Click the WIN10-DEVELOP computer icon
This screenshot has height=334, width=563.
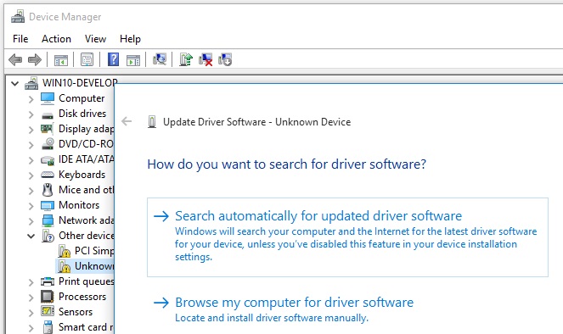tap(31, 83)
